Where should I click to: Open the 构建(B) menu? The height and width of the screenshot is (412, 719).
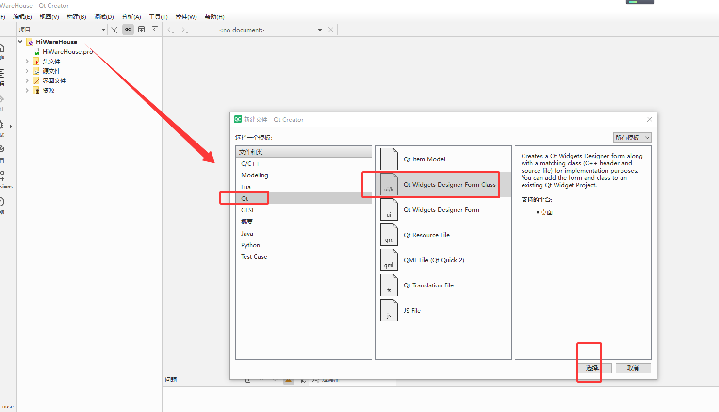pyautogui.click(x=77, y=16)
